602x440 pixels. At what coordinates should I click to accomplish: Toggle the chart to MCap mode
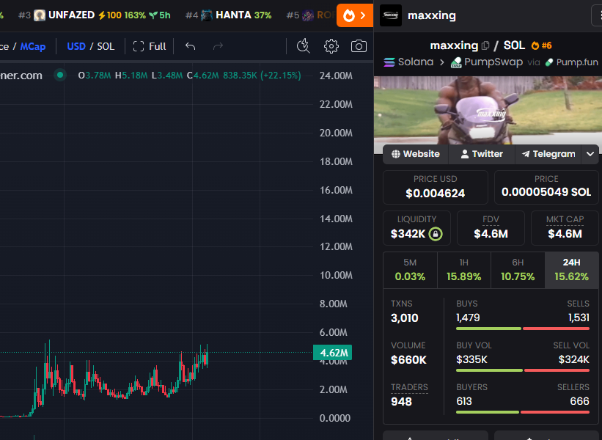pos(33,46)
